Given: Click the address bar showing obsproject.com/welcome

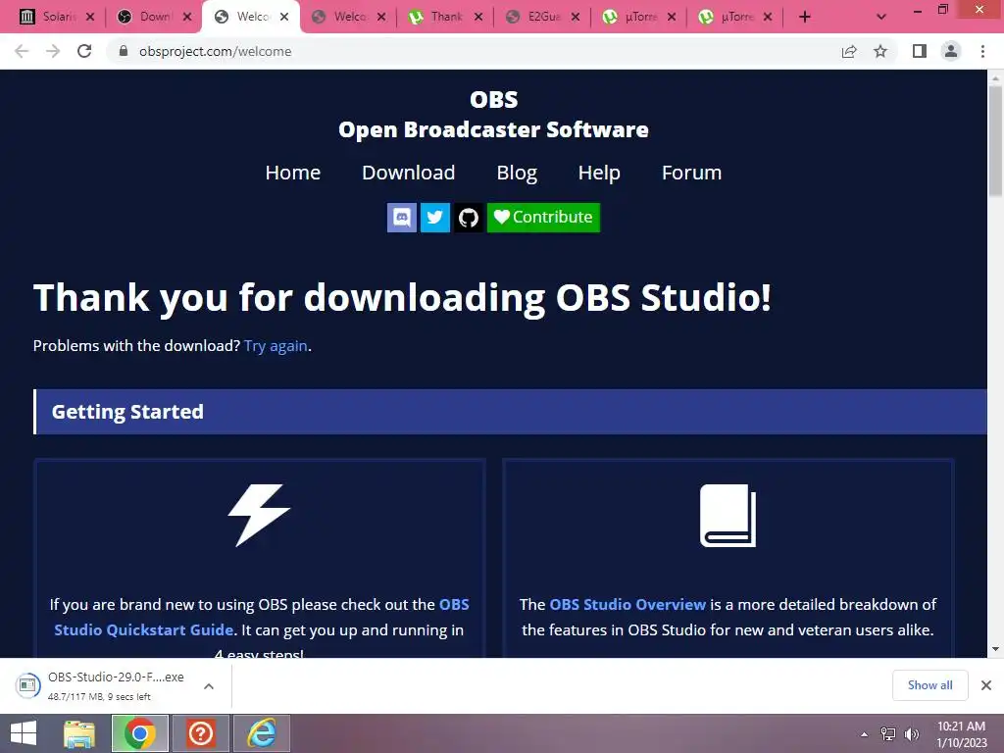Looking at the screenshot, I should (x=474, y=51).
